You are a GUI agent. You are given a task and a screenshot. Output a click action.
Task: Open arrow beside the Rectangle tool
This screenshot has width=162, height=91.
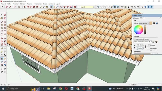[x=21, y=7]
